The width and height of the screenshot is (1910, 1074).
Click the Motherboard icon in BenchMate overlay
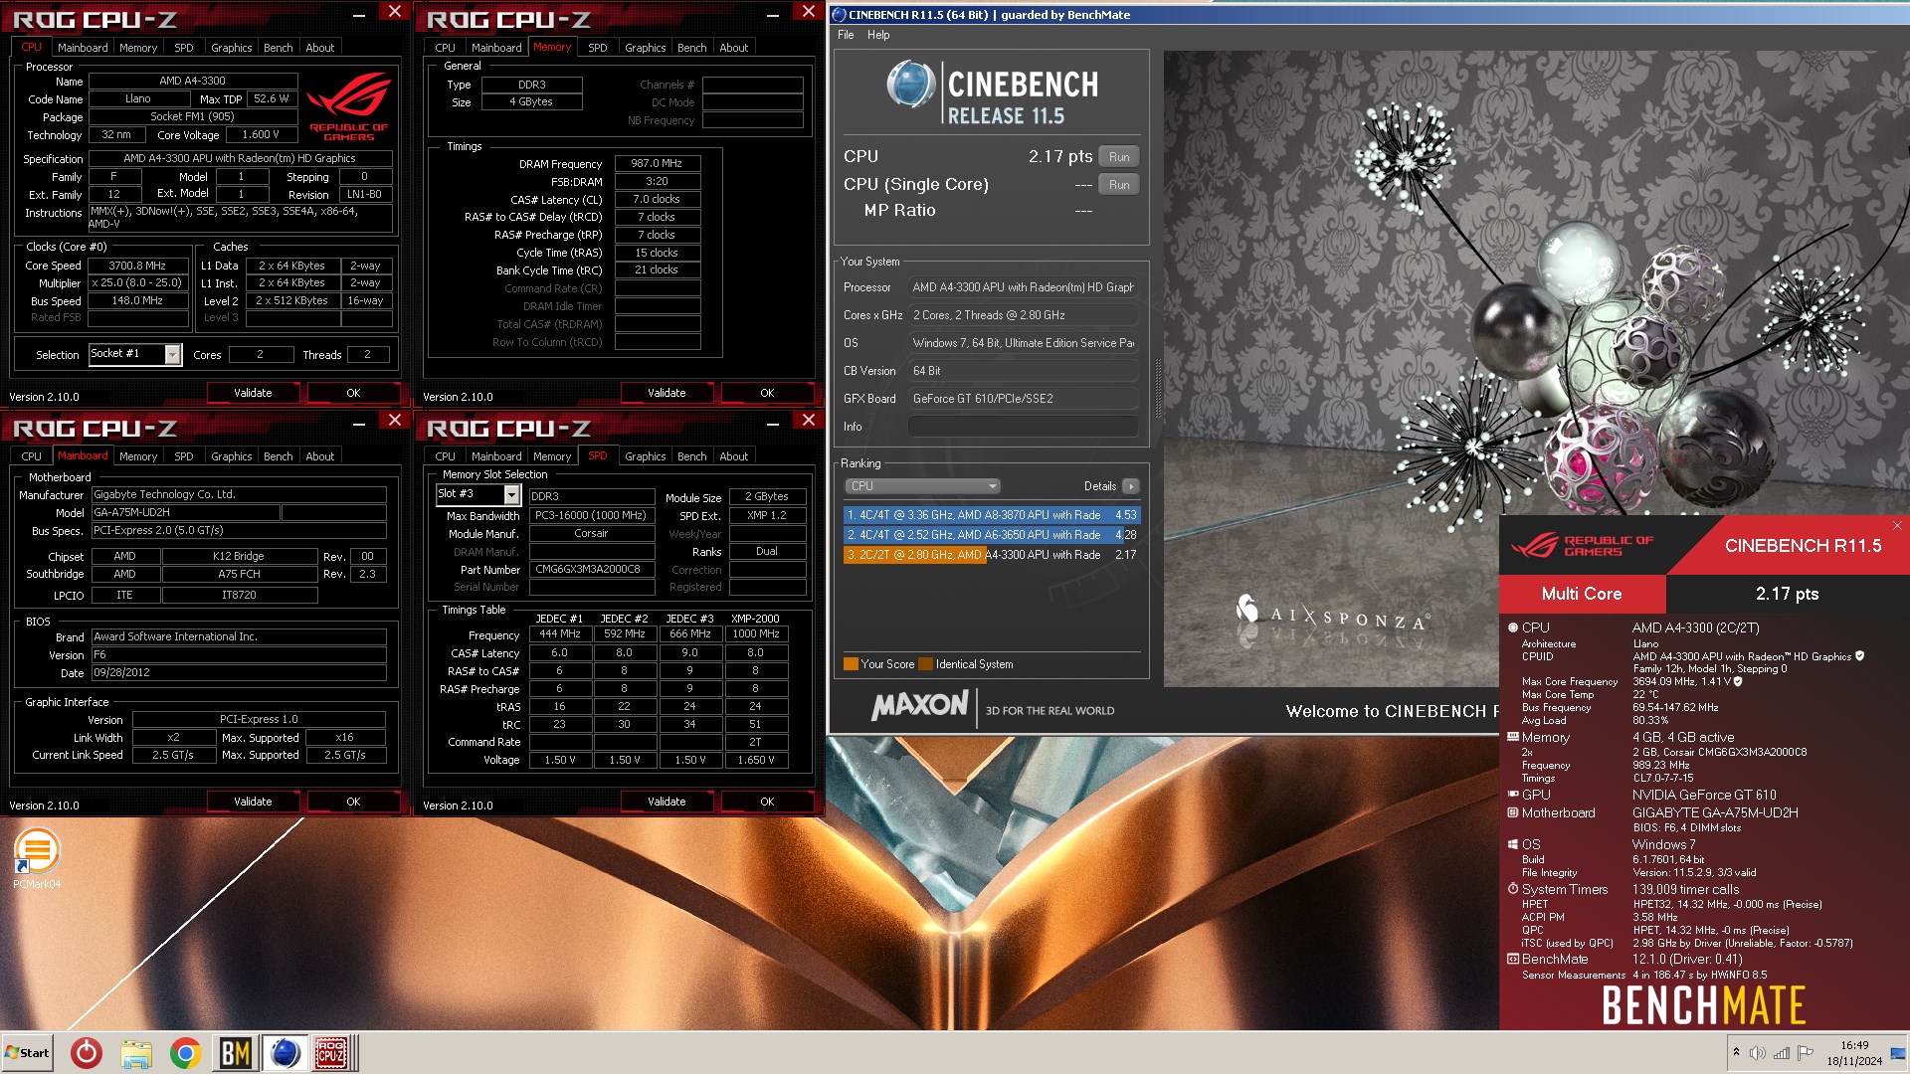[1513, 812]
